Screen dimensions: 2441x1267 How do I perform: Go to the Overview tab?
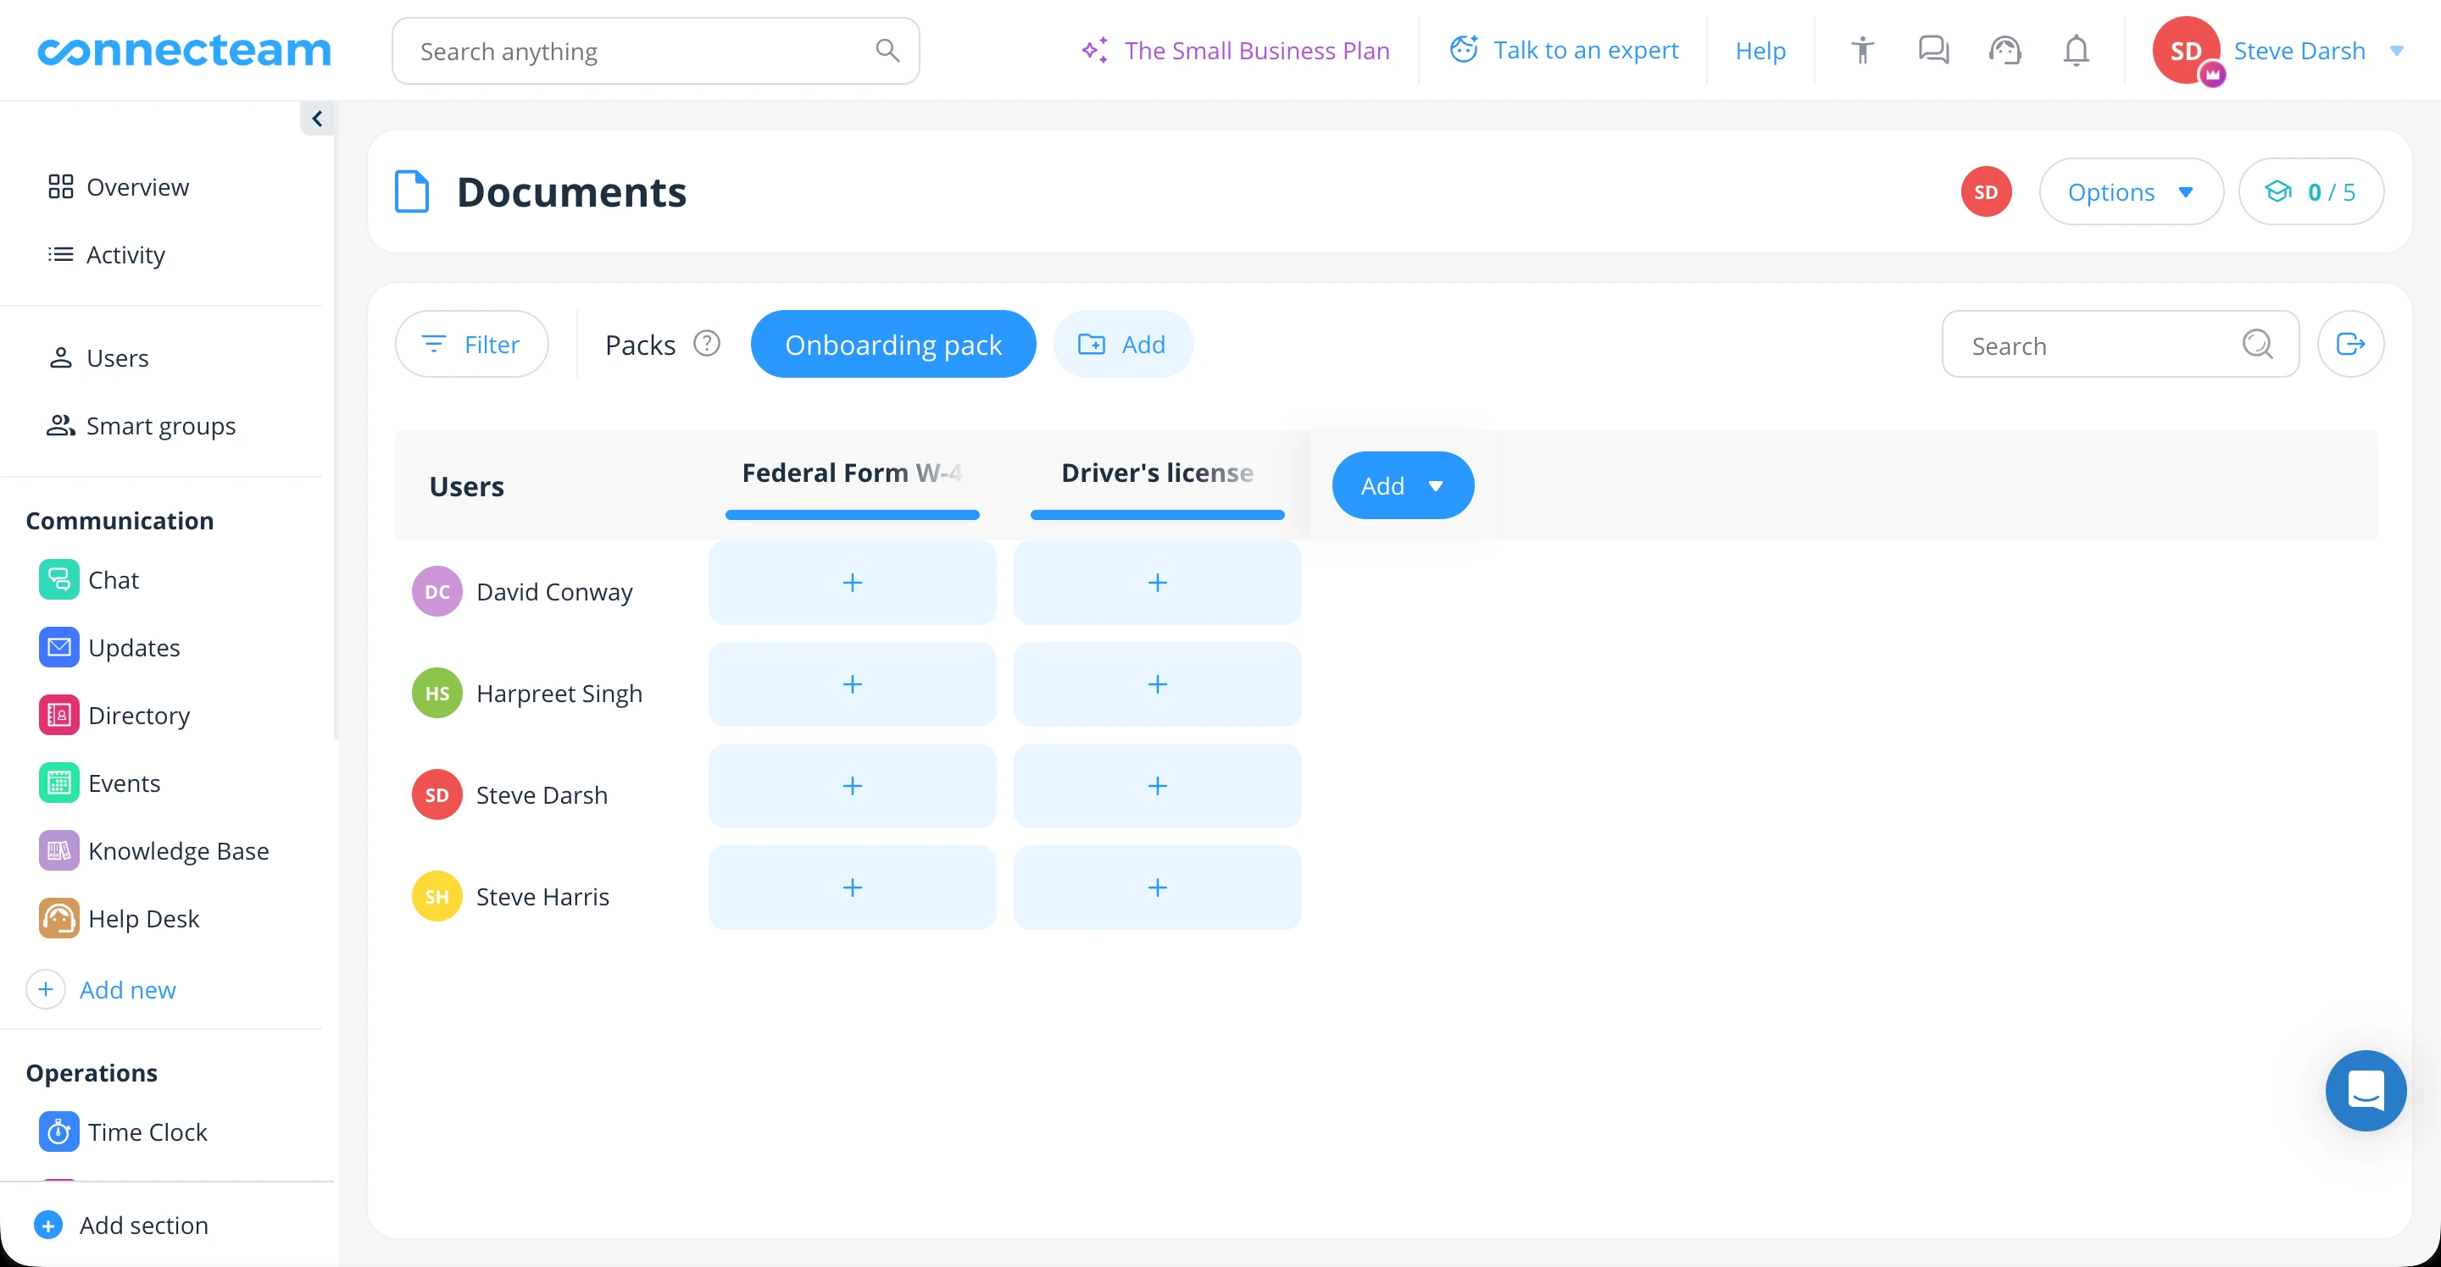tap(137, 186)
